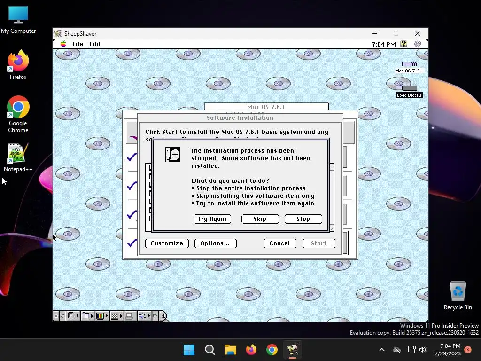
Task: Click Try Again in the alert dialog
Action: point(212,219)
